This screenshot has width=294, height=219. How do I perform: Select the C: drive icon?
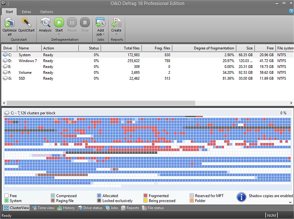point(5,55)
